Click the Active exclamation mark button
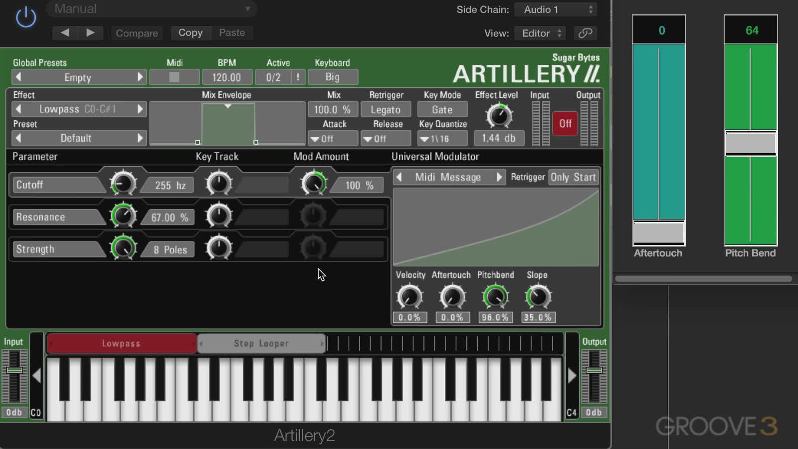The width and height of the screenshot is (798, 449). (298, 77)
